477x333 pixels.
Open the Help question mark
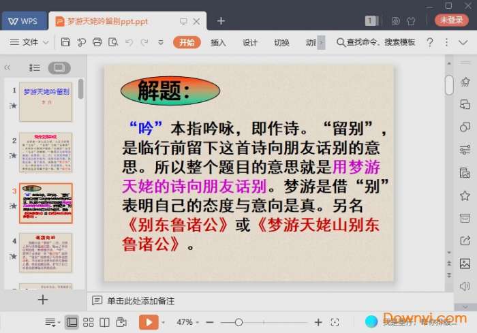click(430, 42)
